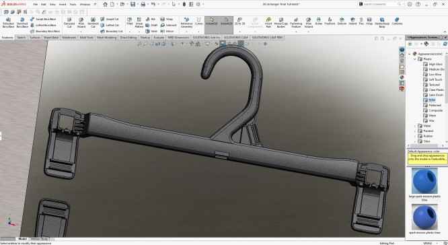
Task: Select the Draft feature tool
Action: pos(151,25)
